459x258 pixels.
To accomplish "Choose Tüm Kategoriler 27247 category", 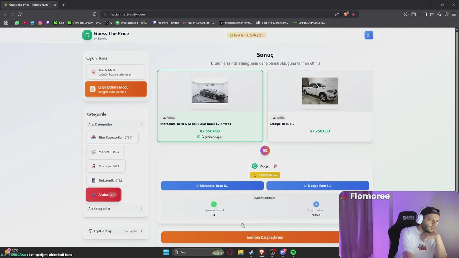I will point(113,137).
